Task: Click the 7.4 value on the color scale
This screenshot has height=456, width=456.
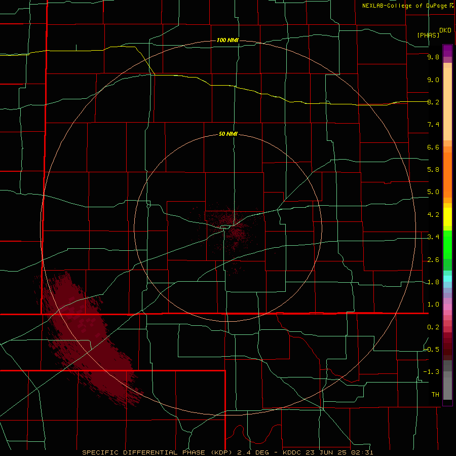Action: pyautogui.click(x=433, y=125)
